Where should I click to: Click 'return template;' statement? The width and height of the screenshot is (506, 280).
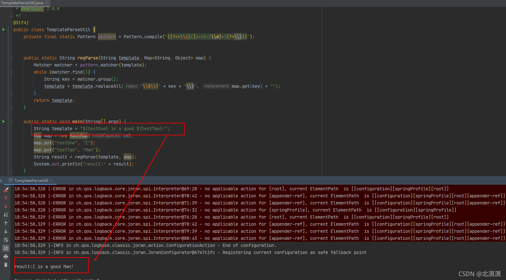(54, 100)
